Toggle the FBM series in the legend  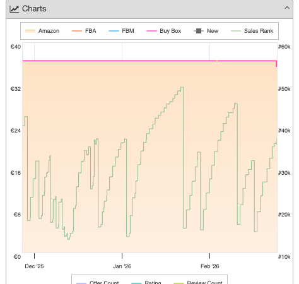tap(121, 31)
